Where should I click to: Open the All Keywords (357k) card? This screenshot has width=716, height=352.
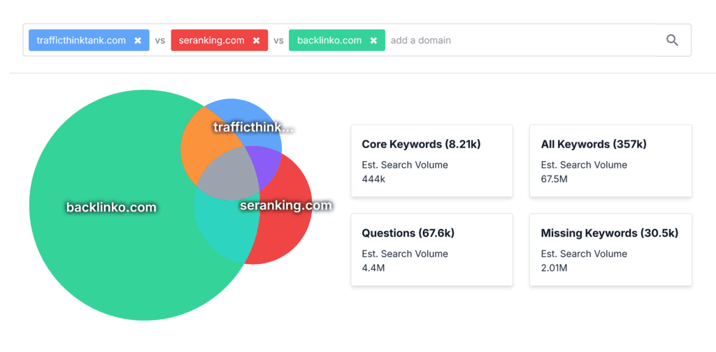pyautogui.click(x=610, y=161)
